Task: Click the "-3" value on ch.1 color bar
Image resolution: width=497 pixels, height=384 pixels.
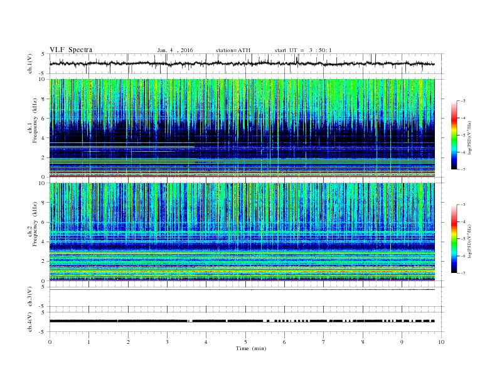Action: [x=463, y=101]
